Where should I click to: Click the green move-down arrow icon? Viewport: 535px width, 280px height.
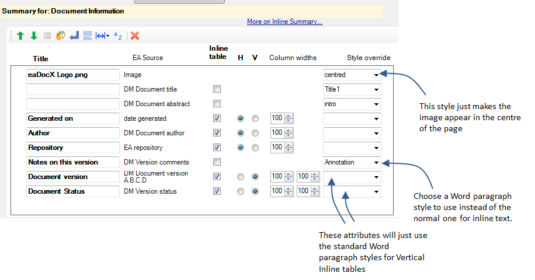tap(34, 36)
